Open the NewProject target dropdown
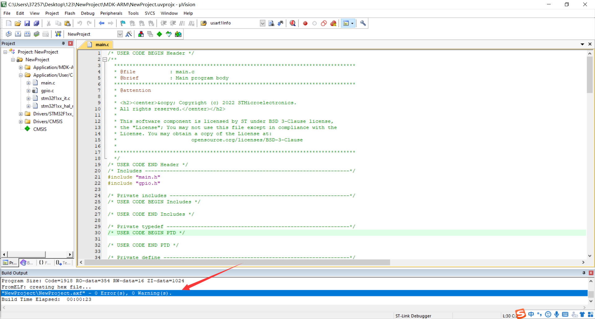This screenshot has height=319, width=595. pyautogui.click(x=120, y=34)
